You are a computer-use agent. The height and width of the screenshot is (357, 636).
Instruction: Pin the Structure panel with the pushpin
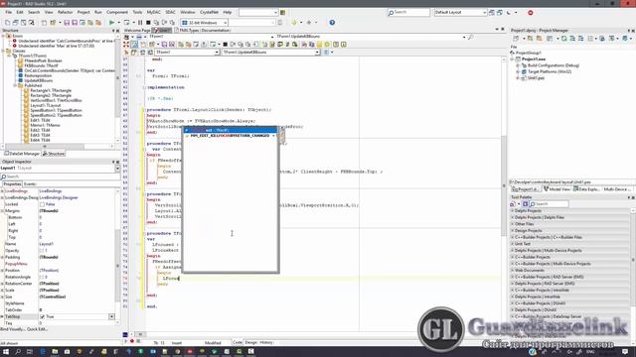113,31
